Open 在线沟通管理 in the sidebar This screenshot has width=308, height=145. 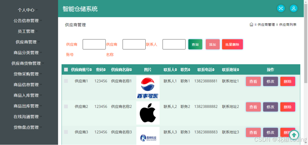[28, 117]
